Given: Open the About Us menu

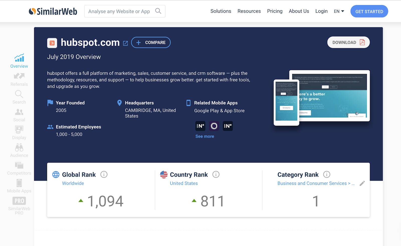Looking at the screenshot, I should pos(299,11).
